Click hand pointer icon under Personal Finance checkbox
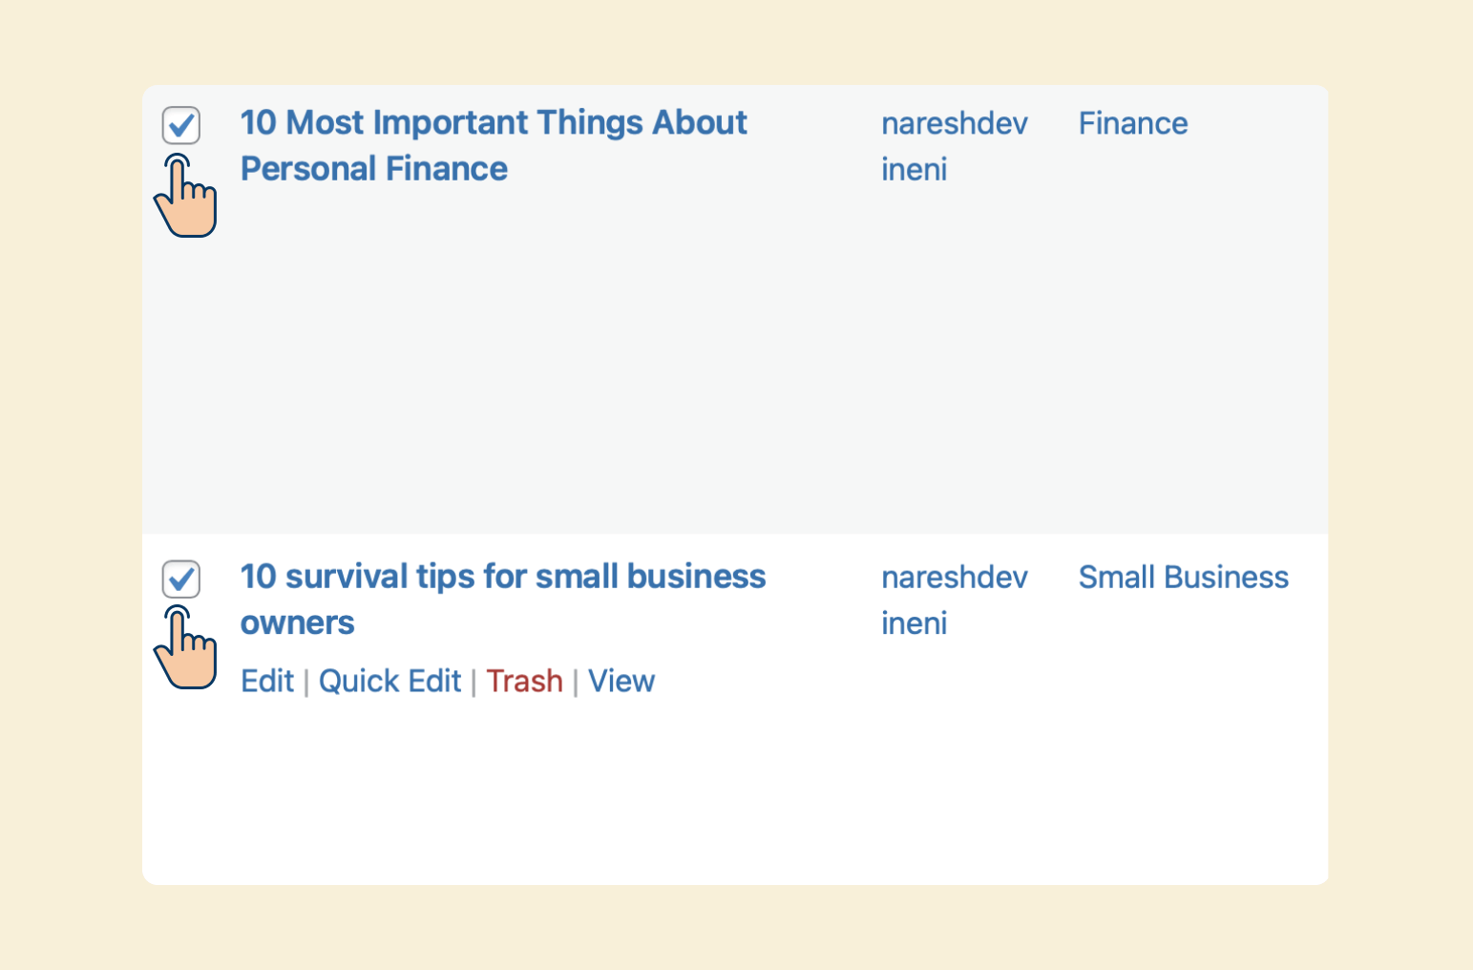Image resolution: width=1473 pixels, height=970 pixels. click(x=185, y=196)
